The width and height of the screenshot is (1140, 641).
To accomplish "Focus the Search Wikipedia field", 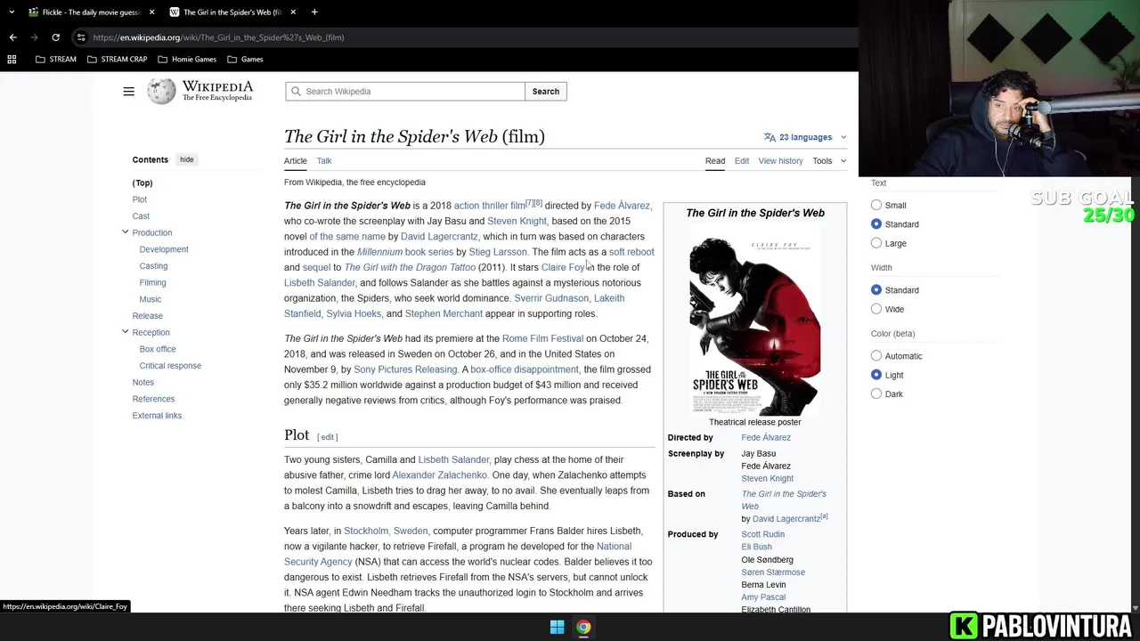I will pyautogui.click(x=405, y=91).
